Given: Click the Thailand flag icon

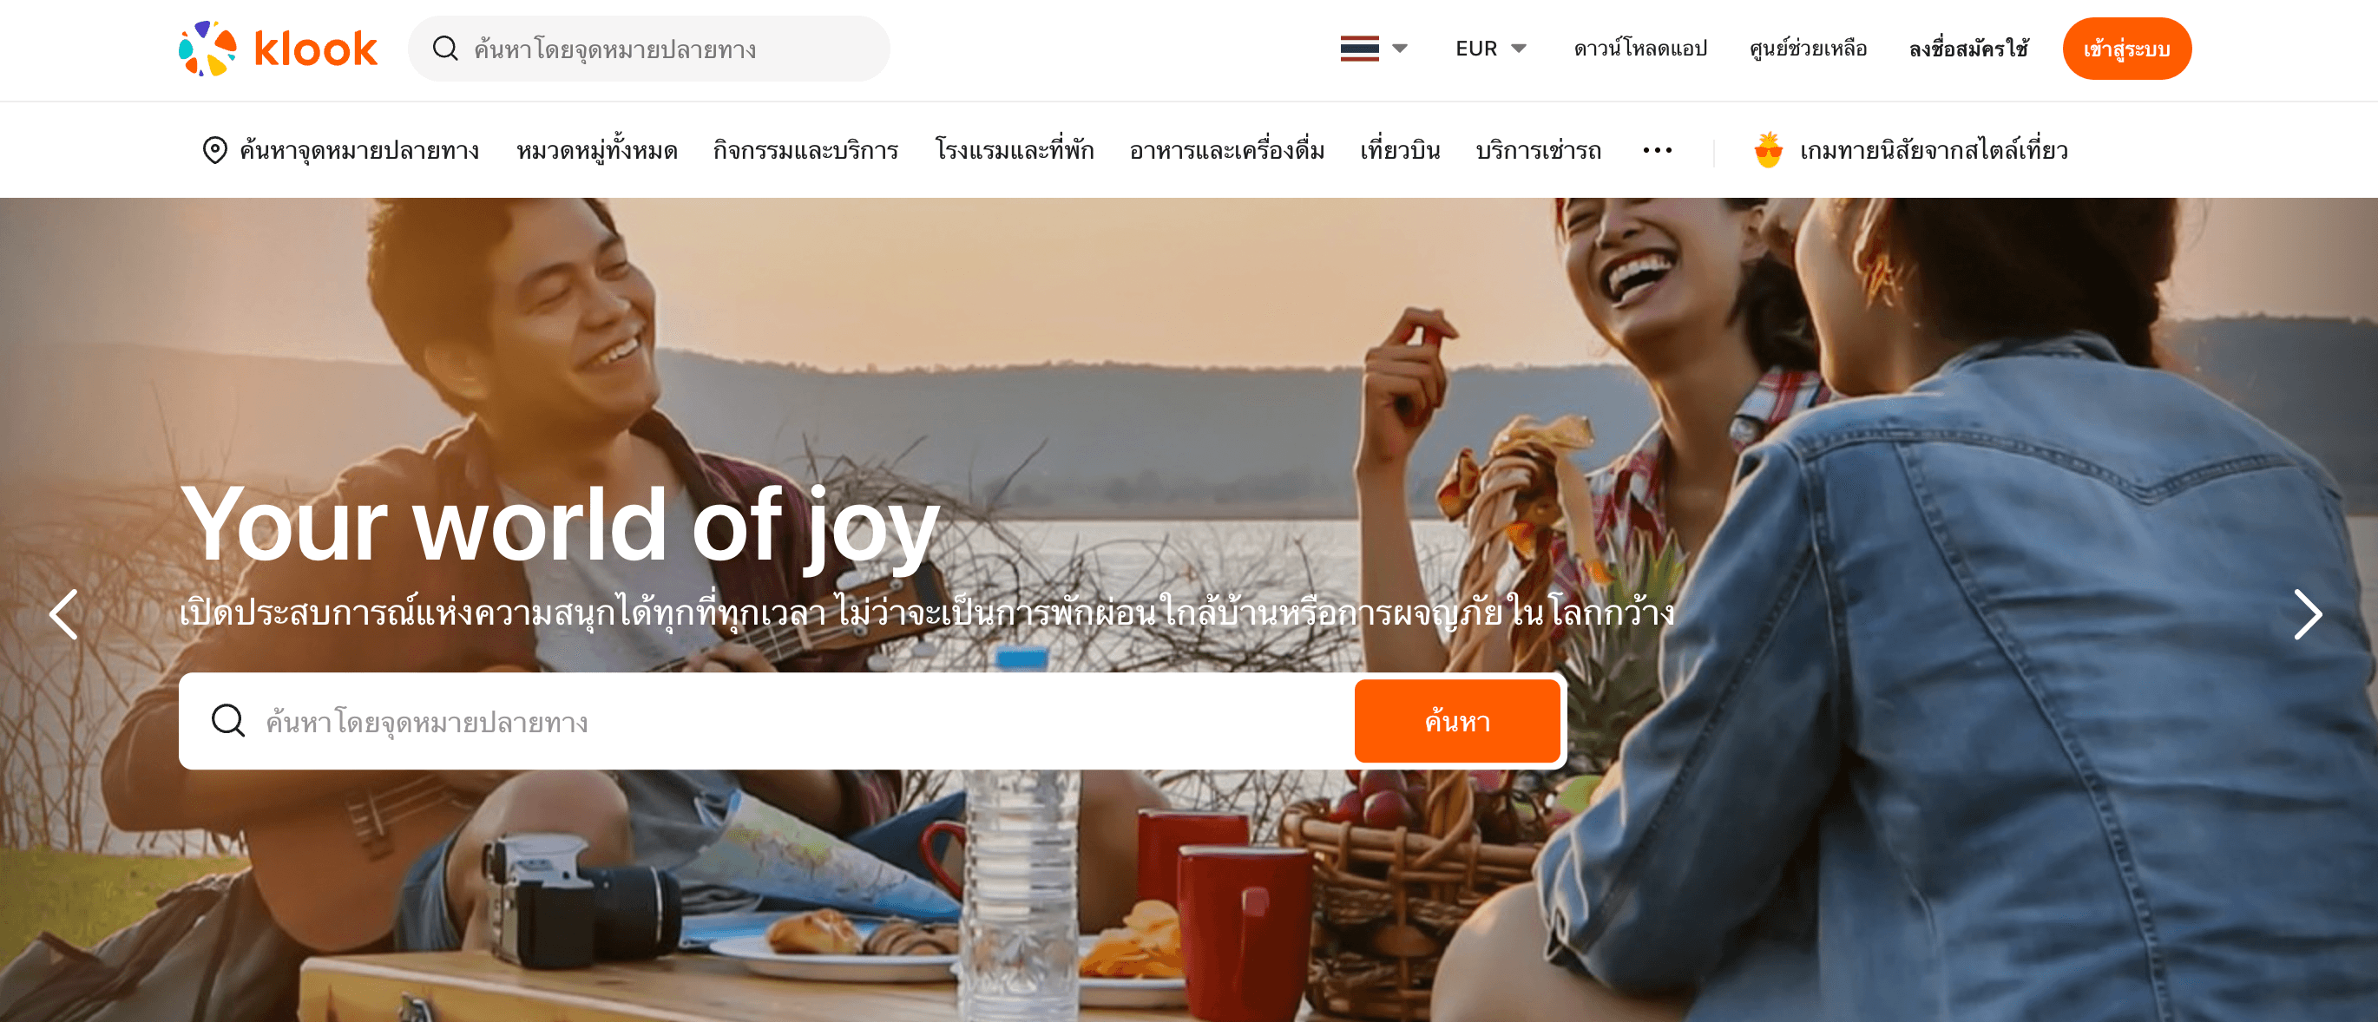Looking at the screenshot, I should tap(1359, 48).
